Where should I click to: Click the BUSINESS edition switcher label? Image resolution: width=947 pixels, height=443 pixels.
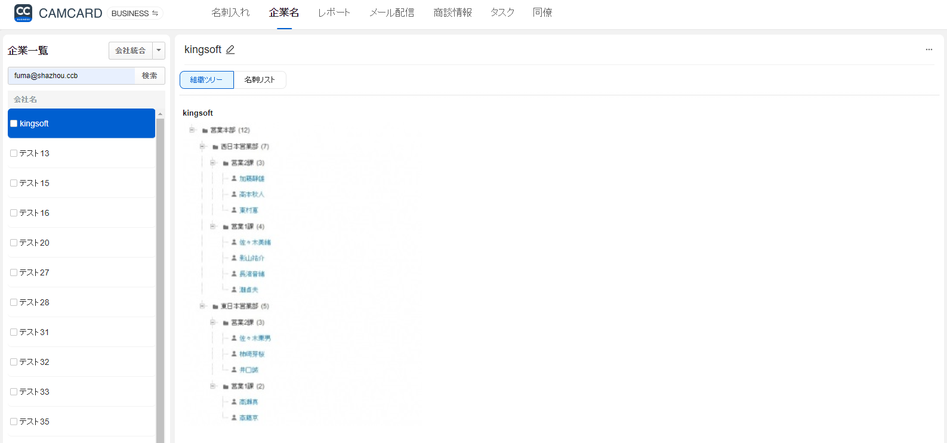(130, 13)
